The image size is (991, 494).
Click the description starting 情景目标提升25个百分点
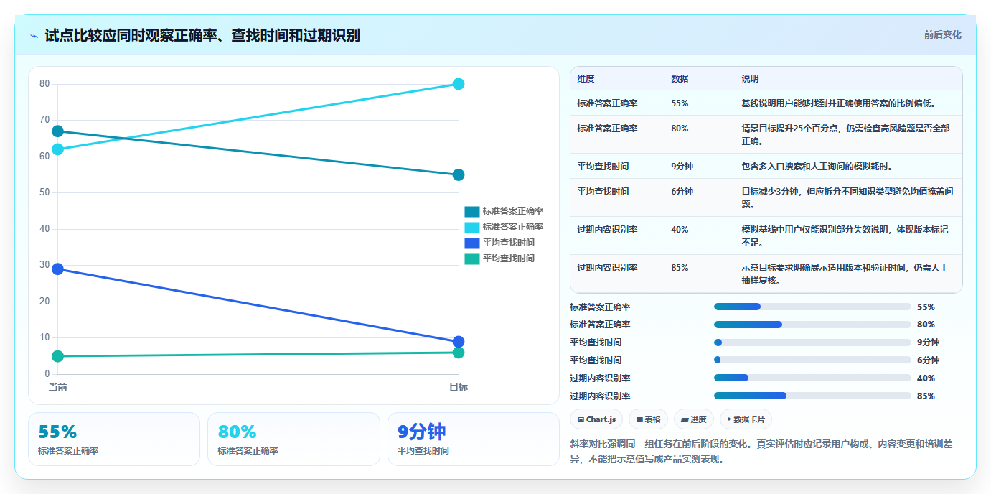tap(846, 135)
